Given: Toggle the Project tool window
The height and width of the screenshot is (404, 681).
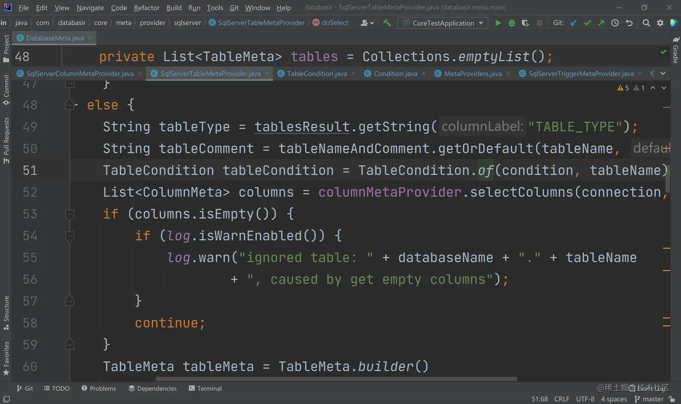Looking at the screenshot, I should coord(6,49).
